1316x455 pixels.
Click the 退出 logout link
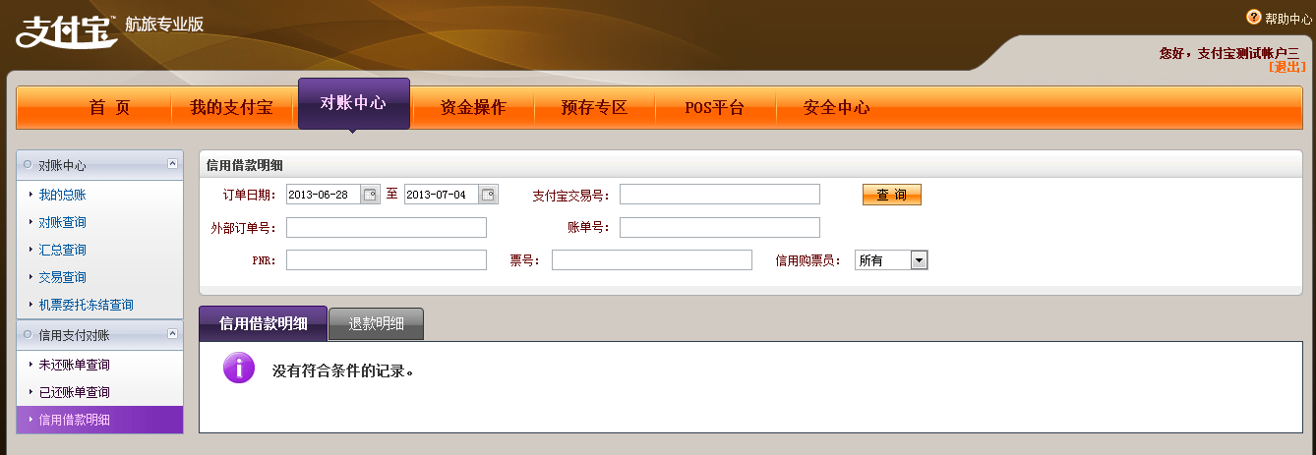coord(1287,67)
